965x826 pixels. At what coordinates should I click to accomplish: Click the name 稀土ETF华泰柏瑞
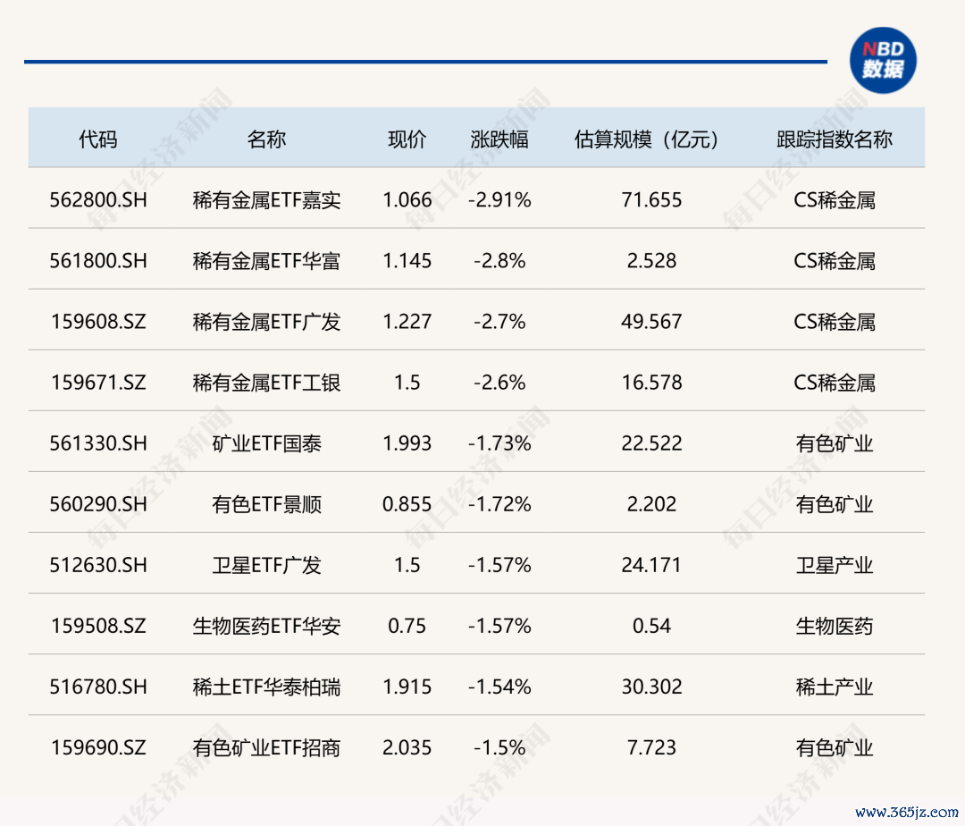[x=266, y=687]
